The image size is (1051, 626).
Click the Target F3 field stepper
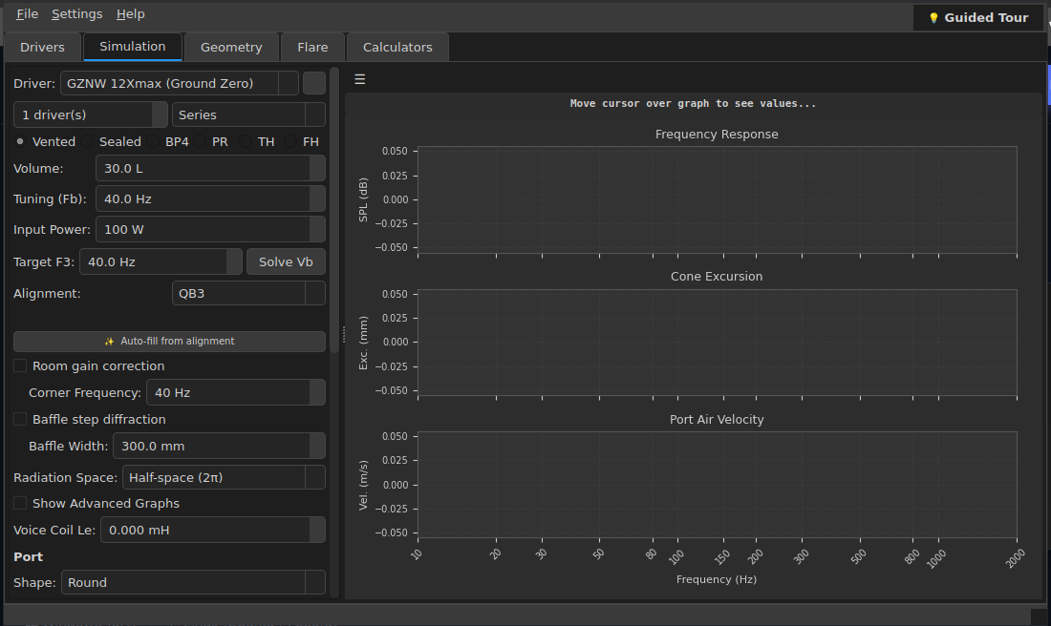coord(234,261)
